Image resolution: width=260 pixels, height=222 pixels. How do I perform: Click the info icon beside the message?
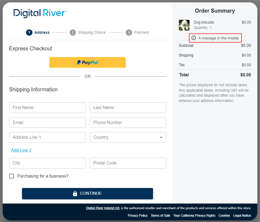[x=194, y=38]
